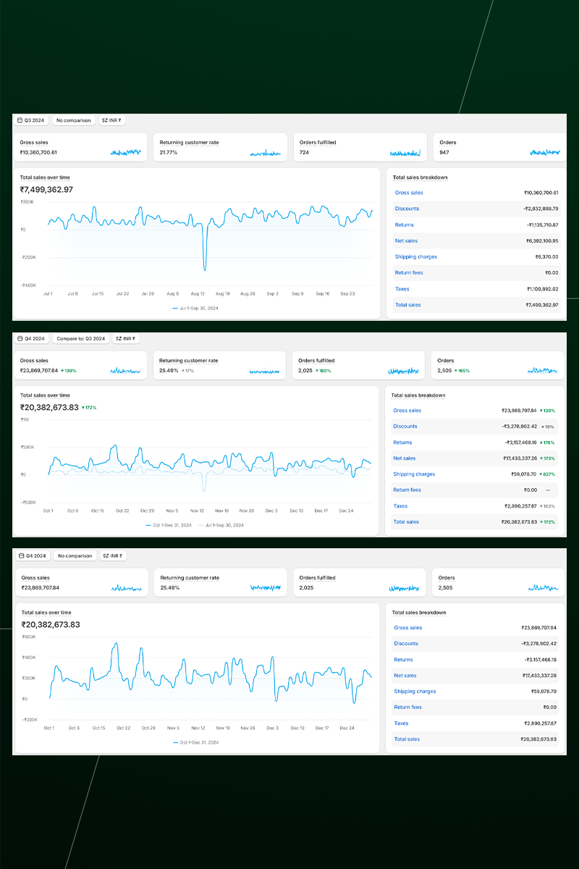Click the 180% increase arrow on Orders fulfilled
The width and height of the screenshot is (579, 869).
317,371
